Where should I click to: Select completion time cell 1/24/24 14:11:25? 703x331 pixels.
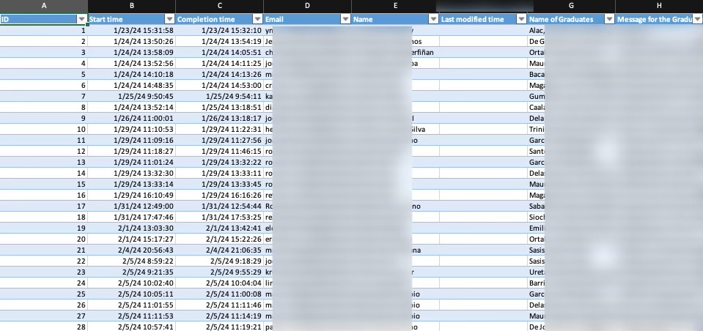tap(219, 63)
